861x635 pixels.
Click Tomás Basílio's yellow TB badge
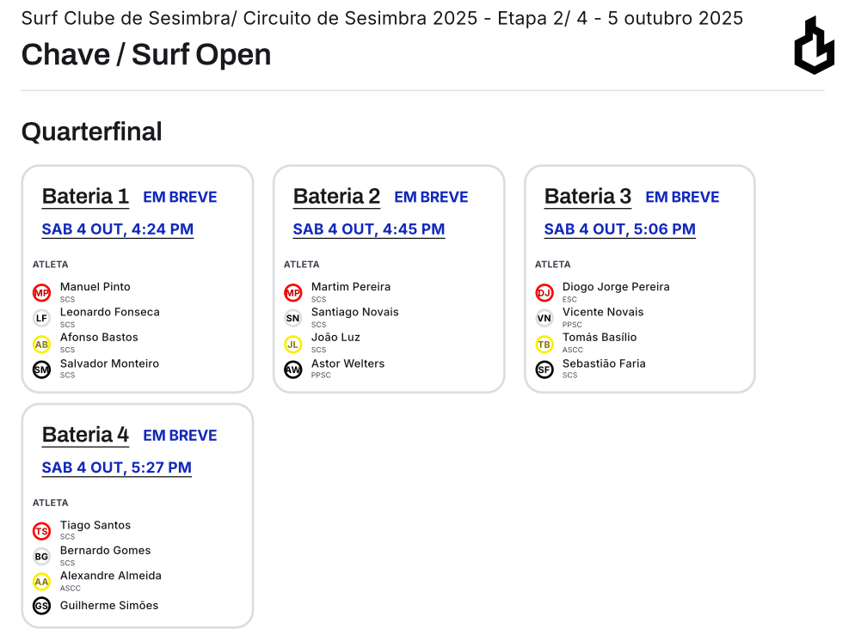[544, 344]
